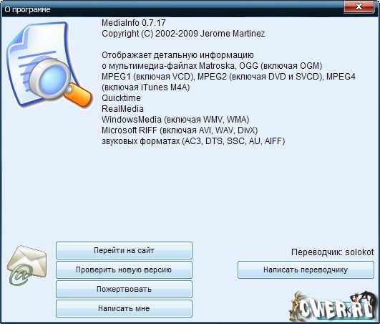Click the Отображает детальную информацию line
Screen dimensions: 380x324
[x=177, y=55]
